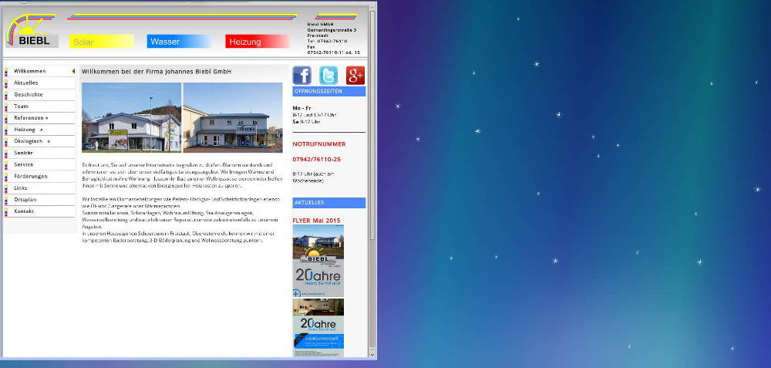Click the scrollbar down arrow
The height and width of the screenshot is (368, 771).
pos(372,354)
